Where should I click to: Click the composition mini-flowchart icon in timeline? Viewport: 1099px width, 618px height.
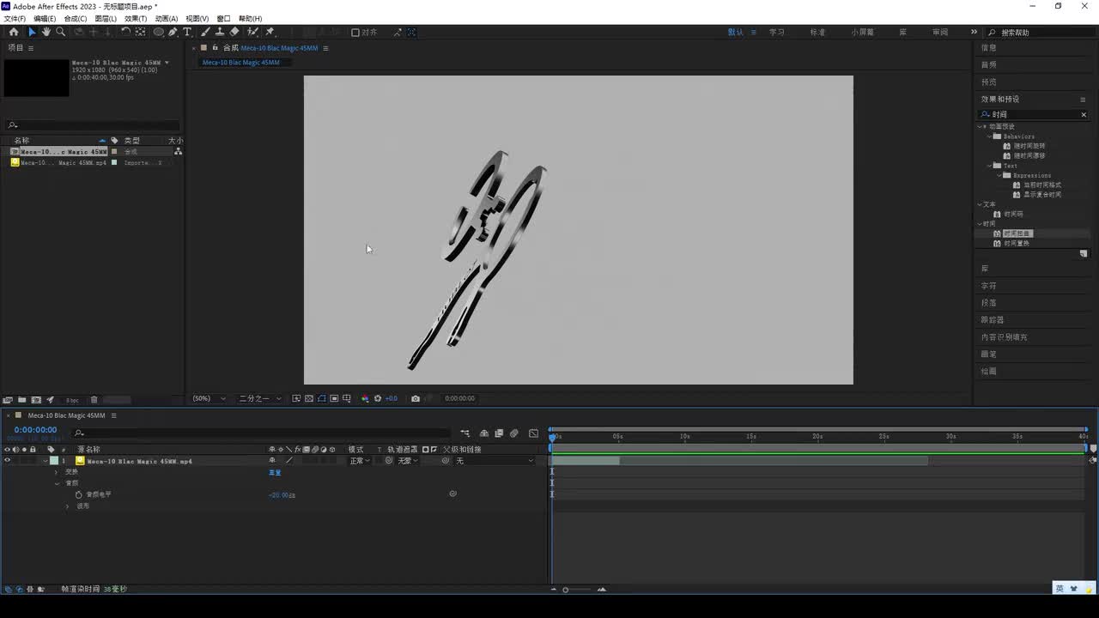click(x=465, y=433)
